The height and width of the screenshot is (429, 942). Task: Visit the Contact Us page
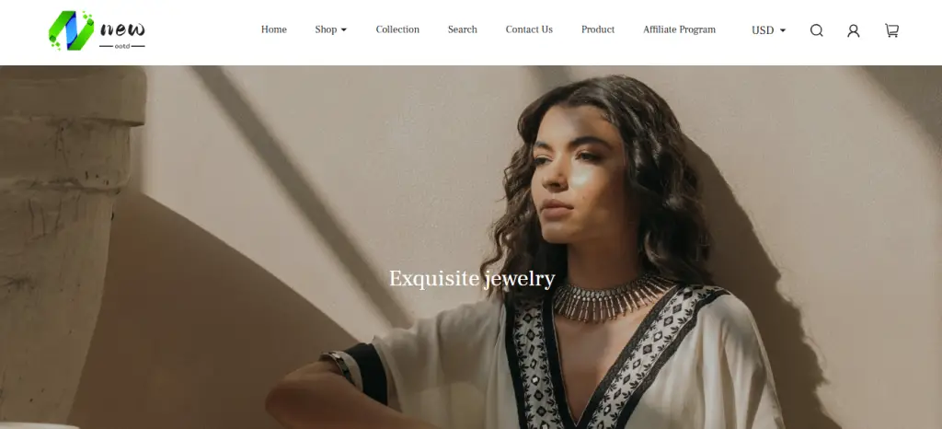point(529,29)
